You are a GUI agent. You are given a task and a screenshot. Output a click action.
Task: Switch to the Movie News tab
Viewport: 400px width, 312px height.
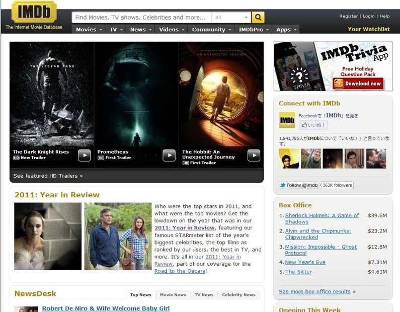(x=173, y=295)
